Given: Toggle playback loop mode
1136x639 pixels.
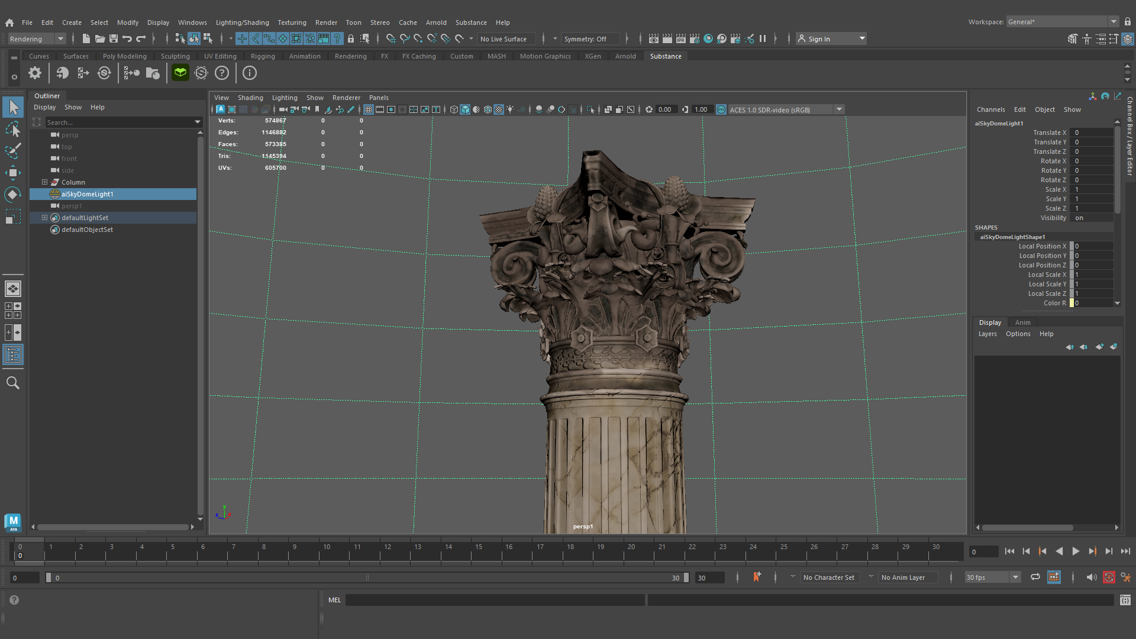Looking at the screenshot, I should click(x=1035, y=577).
